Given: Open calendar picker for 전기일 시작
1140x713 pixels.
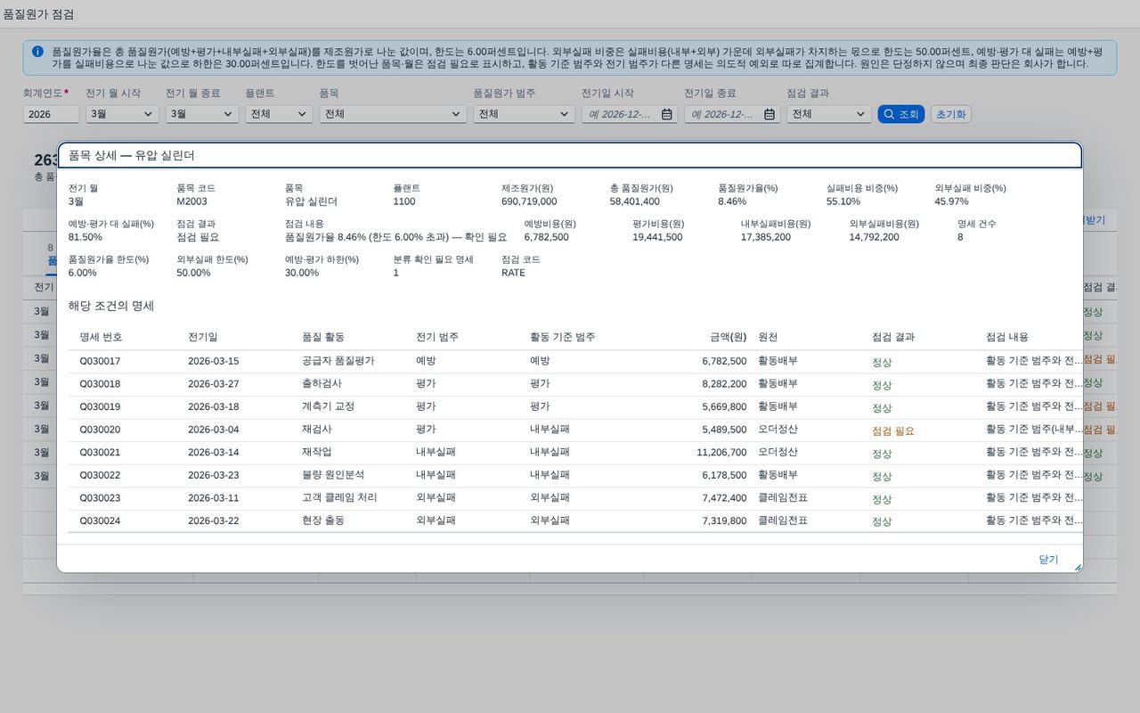Looking at the screenshot, I should click(x=666, y=114).
